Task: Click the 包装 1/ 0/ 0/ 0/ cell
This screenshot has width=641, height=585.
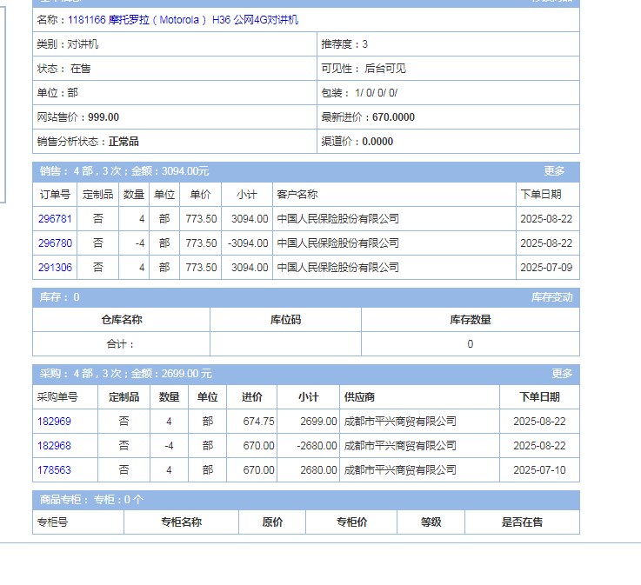Action: point(448,93)
